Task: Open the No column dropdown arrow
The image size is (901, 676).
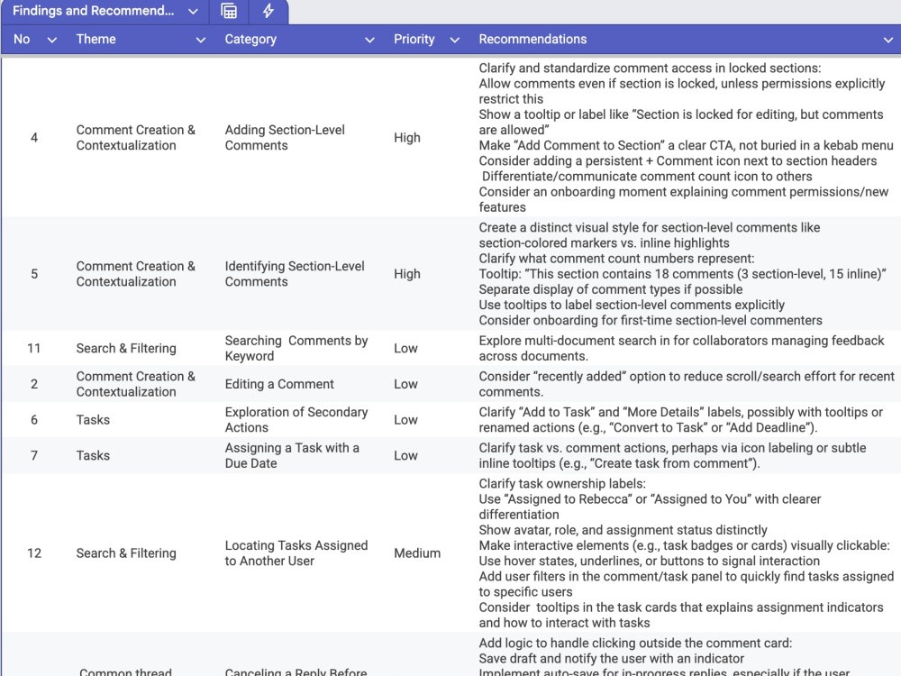Action: (51, 40)
